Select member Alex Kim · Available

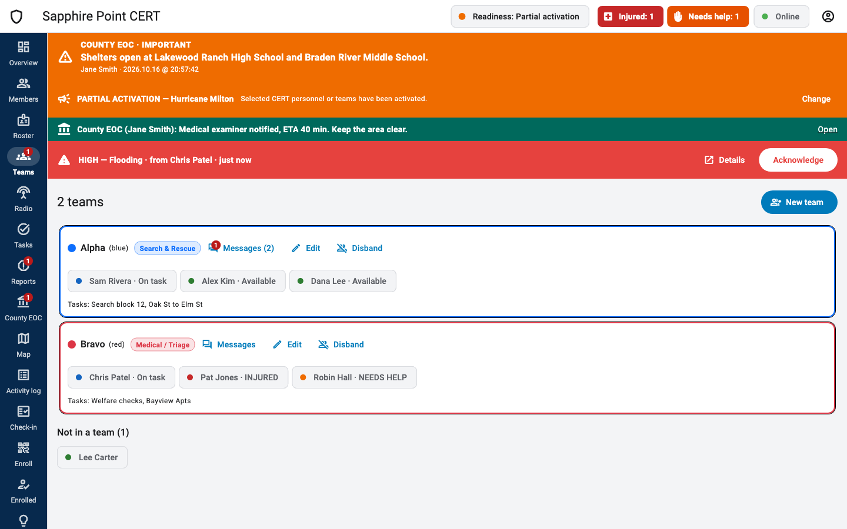pyautogui.click(x=233, y=281)
